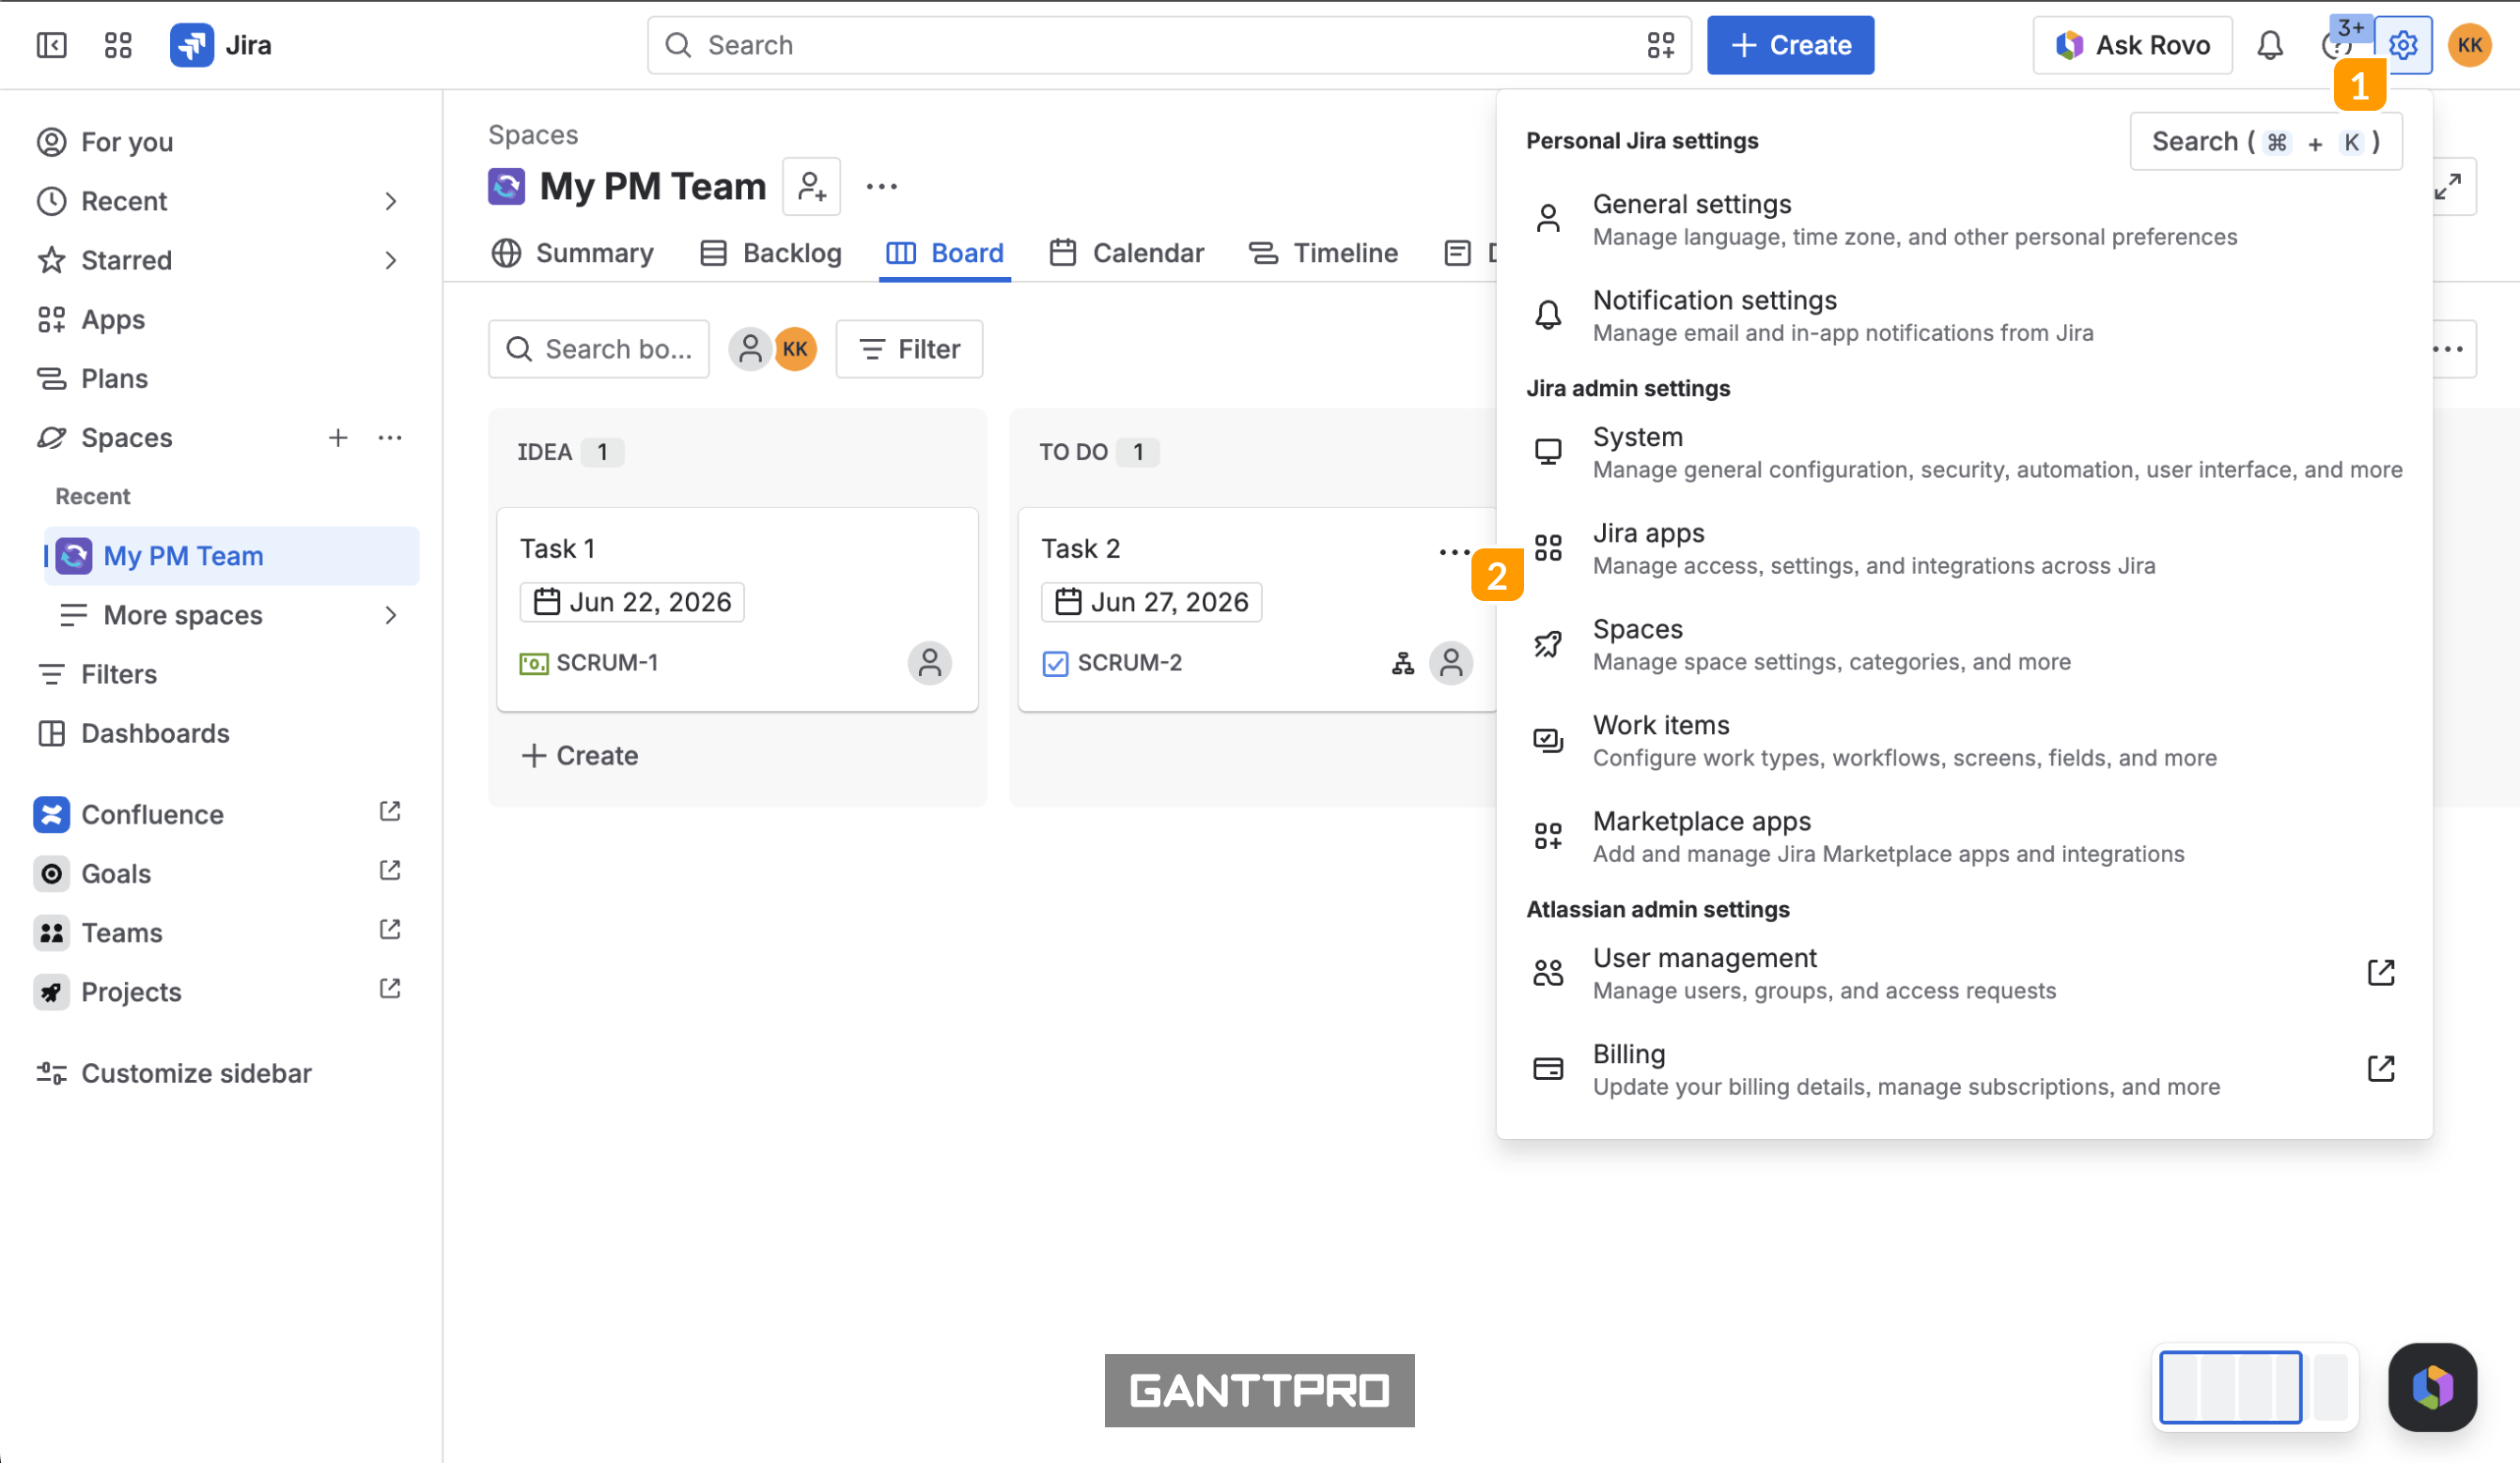This screenshot has width=2520, height=1463.
Task: Open Confluence external link icon
Action: 390,811
